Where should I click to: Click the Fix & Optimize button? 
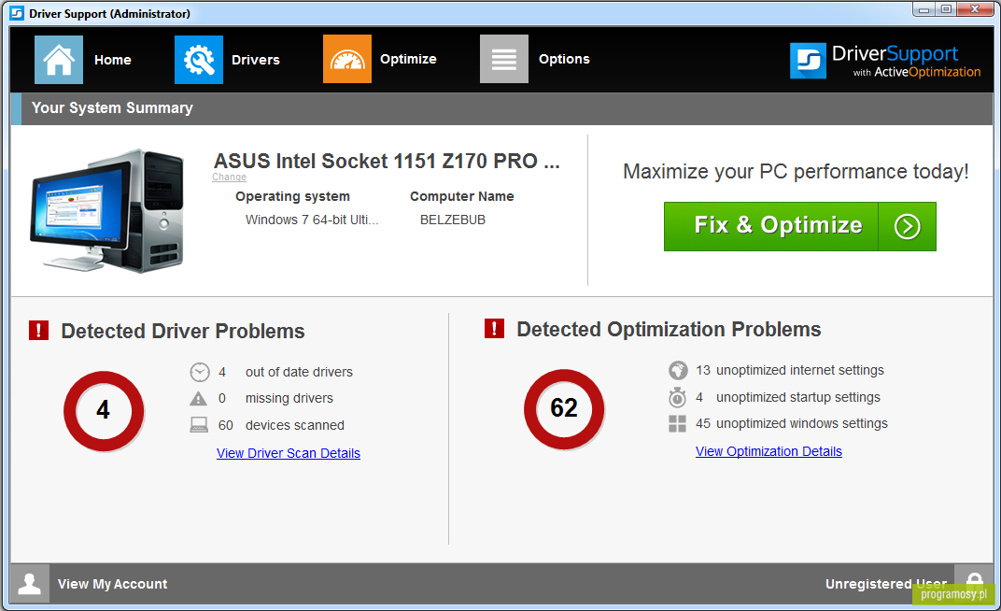click(x=800, y=227)
